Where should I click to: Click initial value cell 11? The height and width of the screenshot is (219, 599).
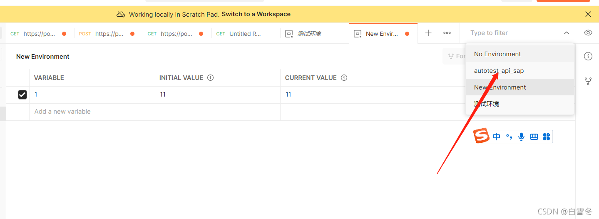point(218,95)
